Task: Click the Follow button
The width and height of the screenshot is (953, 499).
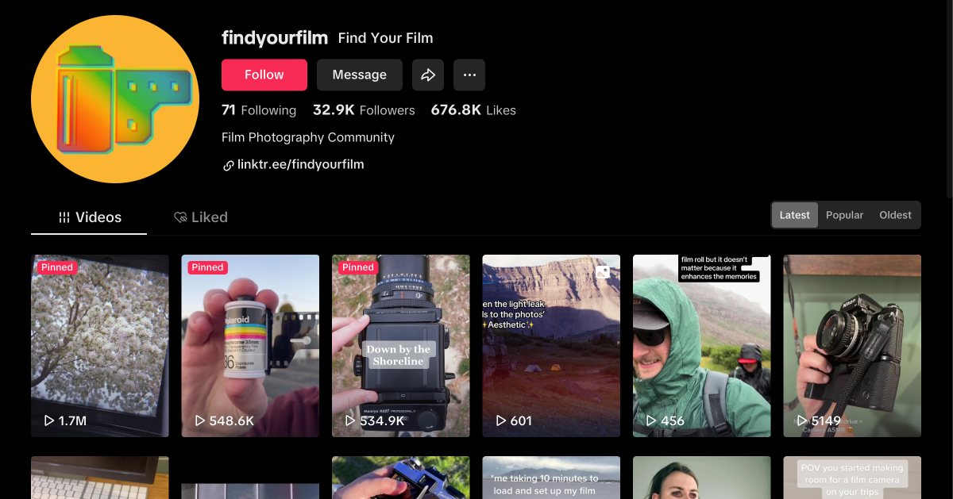Action: [264, 75]
